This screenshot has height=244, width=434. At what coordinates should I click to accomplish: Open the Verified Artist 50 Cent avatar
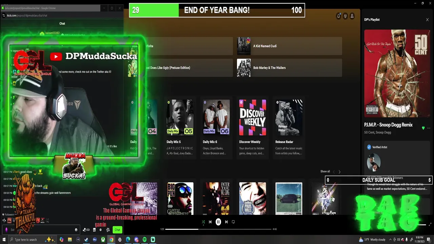tap(374, 162)
